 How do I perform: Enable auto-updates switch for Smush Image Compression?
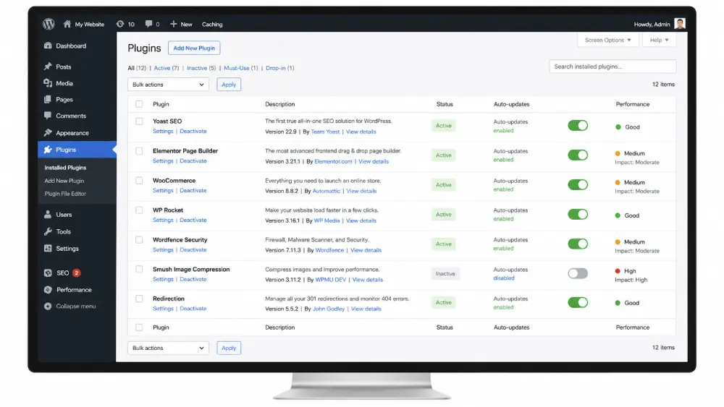click(x=578, y=273)
